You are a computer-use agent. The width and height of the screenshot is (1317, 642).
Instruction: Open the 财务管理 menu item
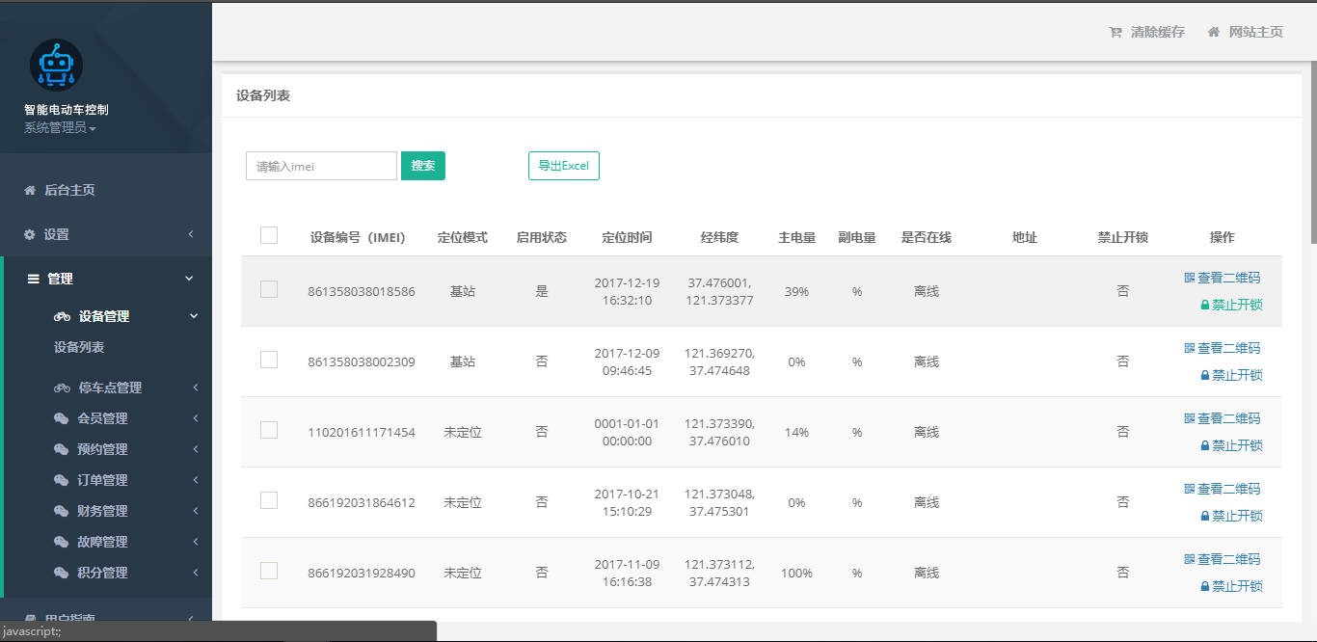tap(102, 511)
